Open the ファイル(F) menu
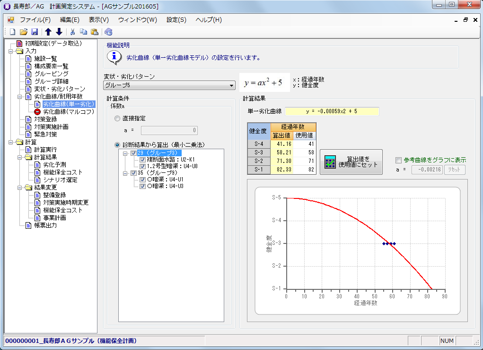Viewport: 483px width, 350px height. point(35,20)
